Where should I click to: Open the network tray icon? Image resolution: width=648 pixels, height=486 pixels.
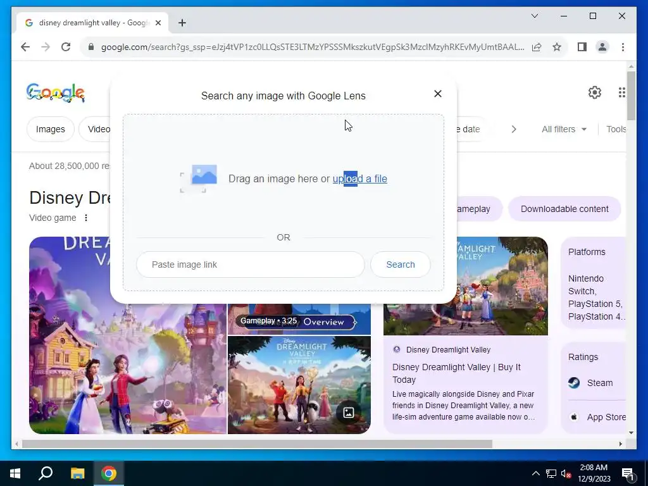click(x=551, y=473)
